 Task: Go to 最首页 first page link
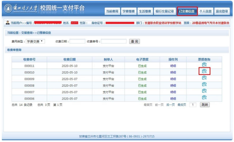point(148,105)
